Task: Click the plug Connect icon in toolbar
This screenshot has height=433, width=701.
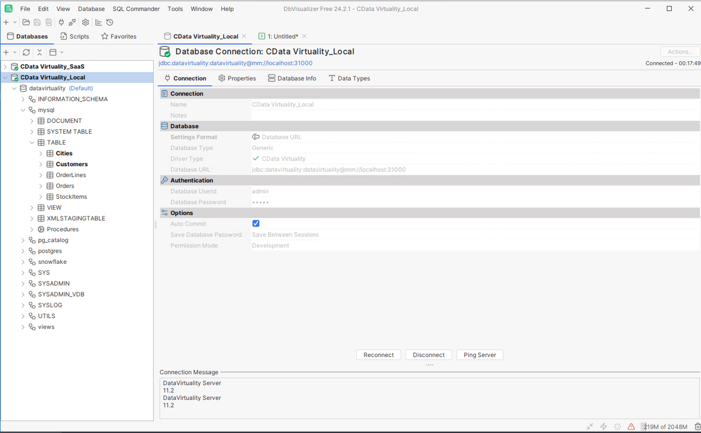Action: (61, 22)
